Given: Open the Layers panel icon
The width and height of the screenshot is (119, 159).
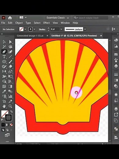Looking at the screenshot, I should (x=116, y=109).
